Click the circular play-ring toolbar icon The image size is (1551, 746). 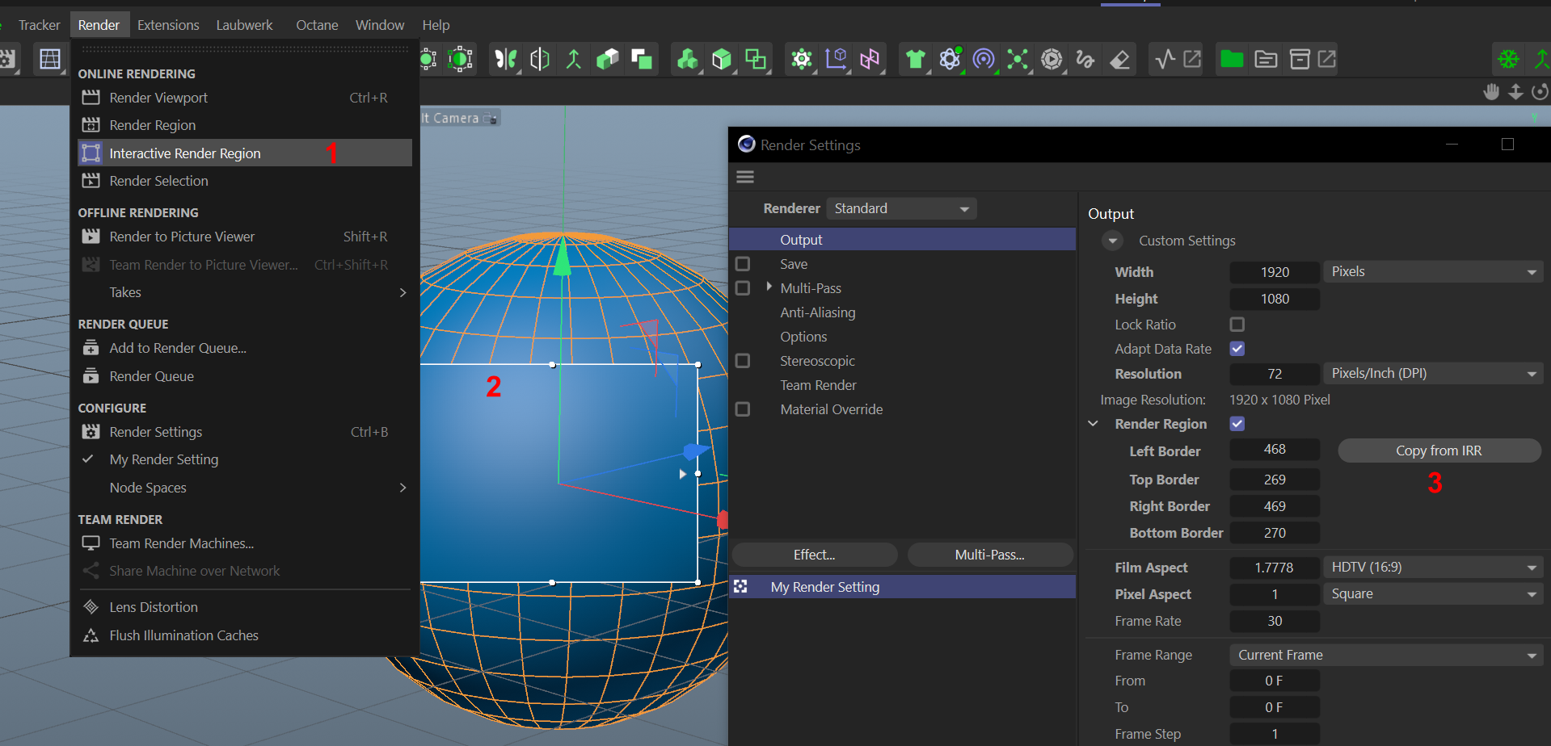(1052, 59)
